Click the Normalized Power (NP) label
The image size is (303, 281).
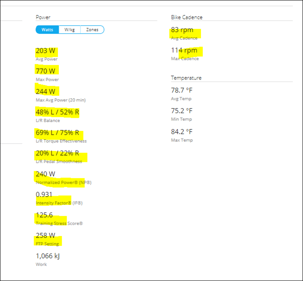(x=63, y=182)
